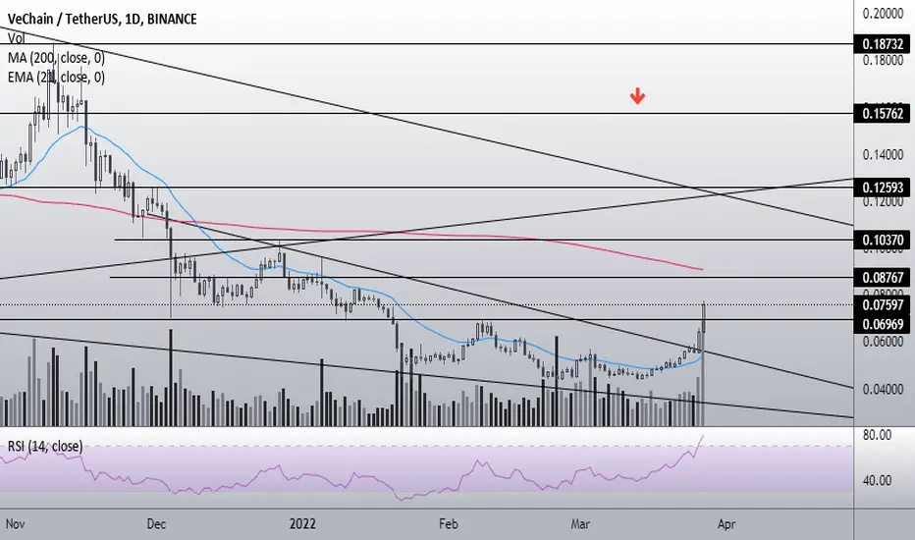
Task: Click the latest candle at current price
Action: pyautogui.click(x=704, y=318)
